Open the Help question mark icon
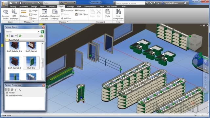This screenshot has width=210, height=118. coord(185,3)
